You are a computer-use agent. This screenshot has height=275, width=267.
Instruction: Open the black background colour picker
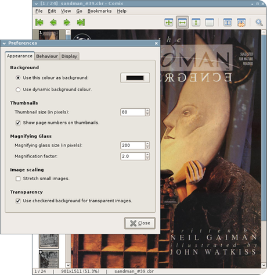tap(135, 78)
